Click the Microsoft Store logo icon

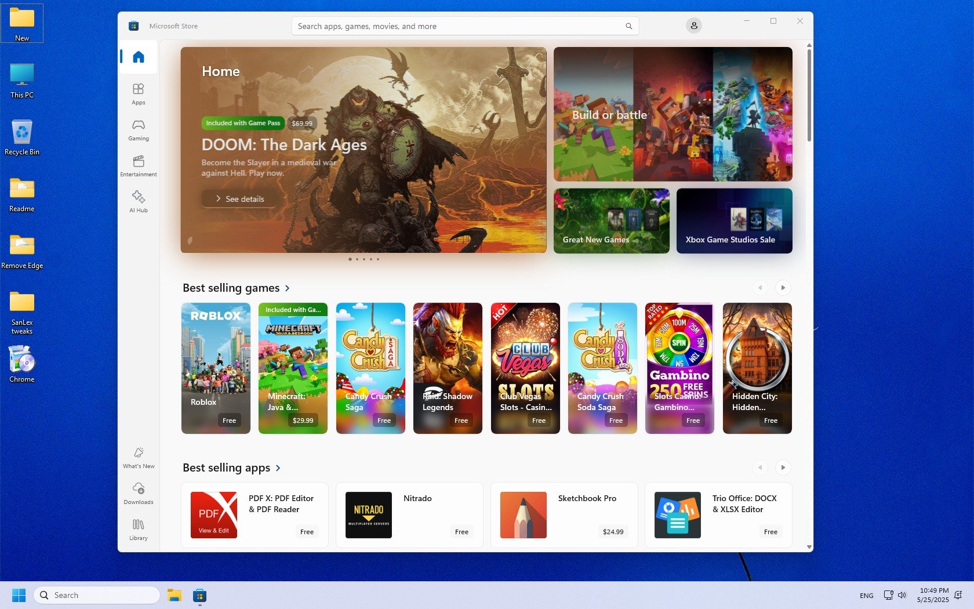click(x=133, y=26)
